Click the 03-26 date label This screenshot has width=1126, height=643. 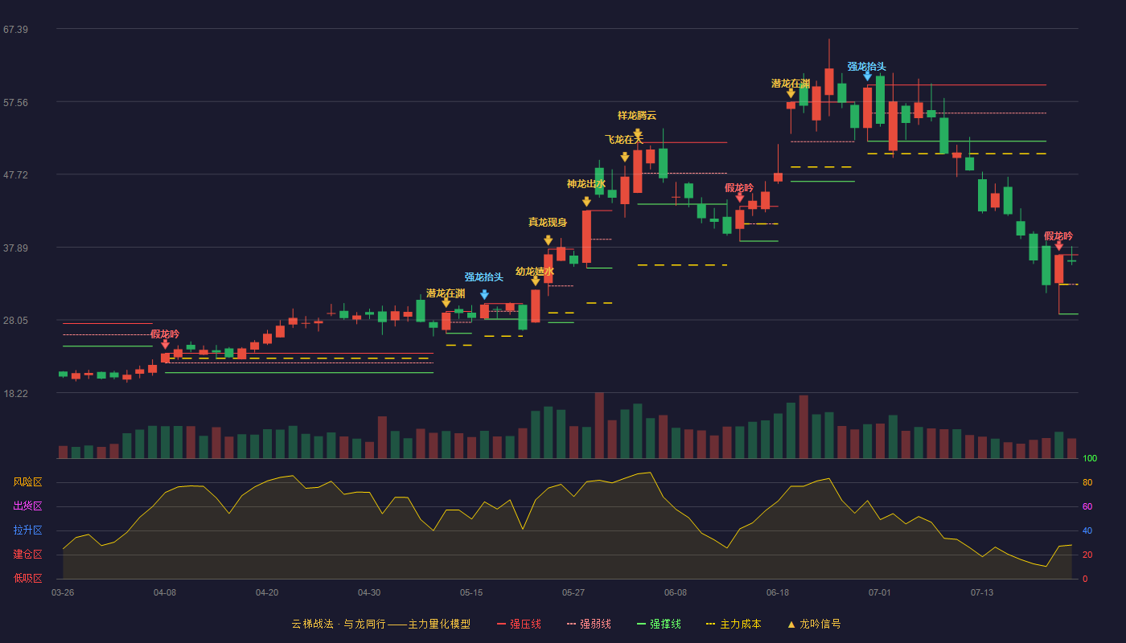63,592
